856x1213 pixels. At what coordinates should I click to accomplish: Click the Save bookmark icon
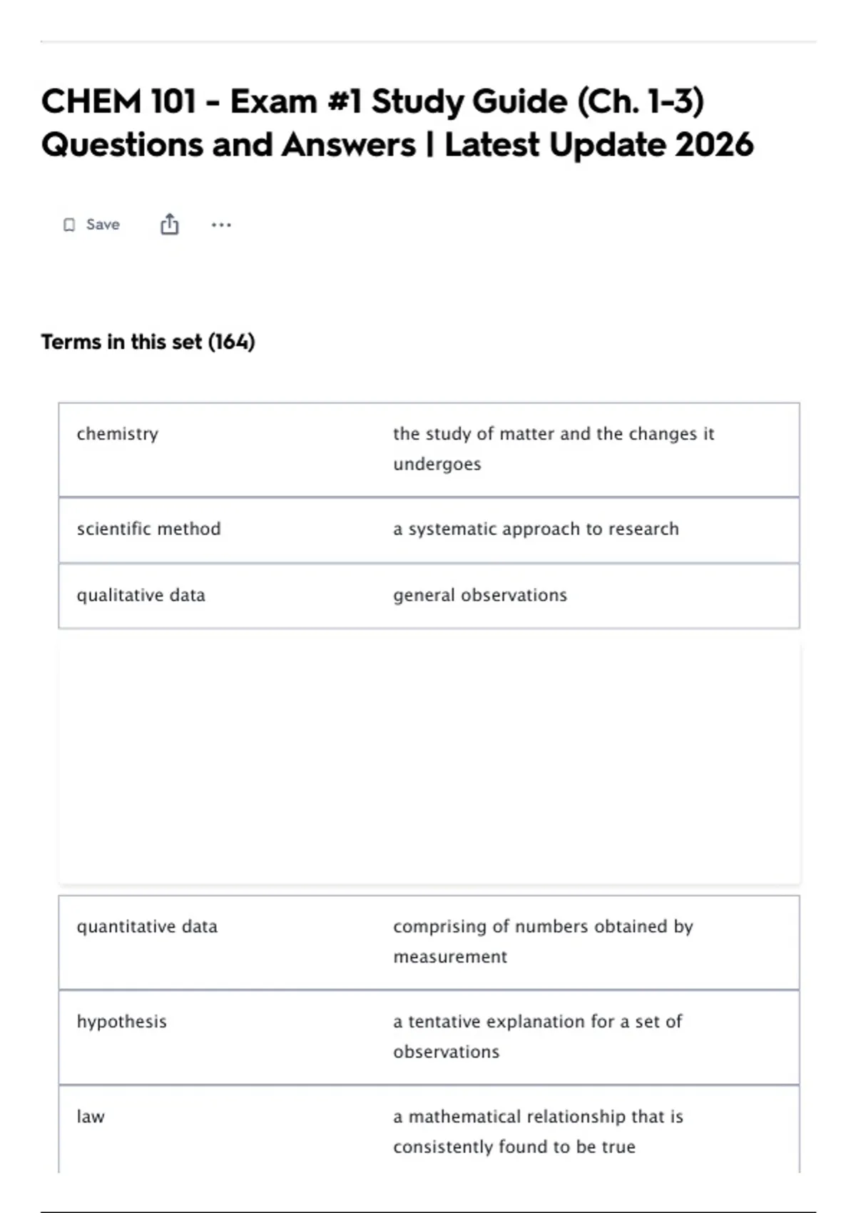click(69, 225)
